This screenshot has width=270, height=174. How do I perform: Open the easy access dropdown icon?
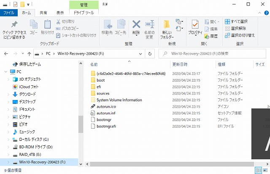pyautogui.click(x=179, y=29)
